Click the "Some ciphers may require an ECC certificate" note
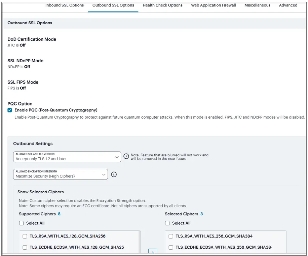 103,206
